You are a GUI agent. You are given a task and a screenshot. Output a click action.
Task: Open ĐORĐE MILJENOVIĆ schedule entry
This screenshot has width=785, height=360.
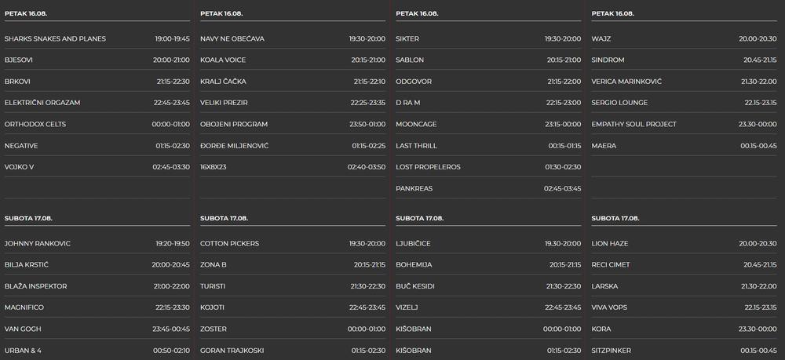(235, 146)
